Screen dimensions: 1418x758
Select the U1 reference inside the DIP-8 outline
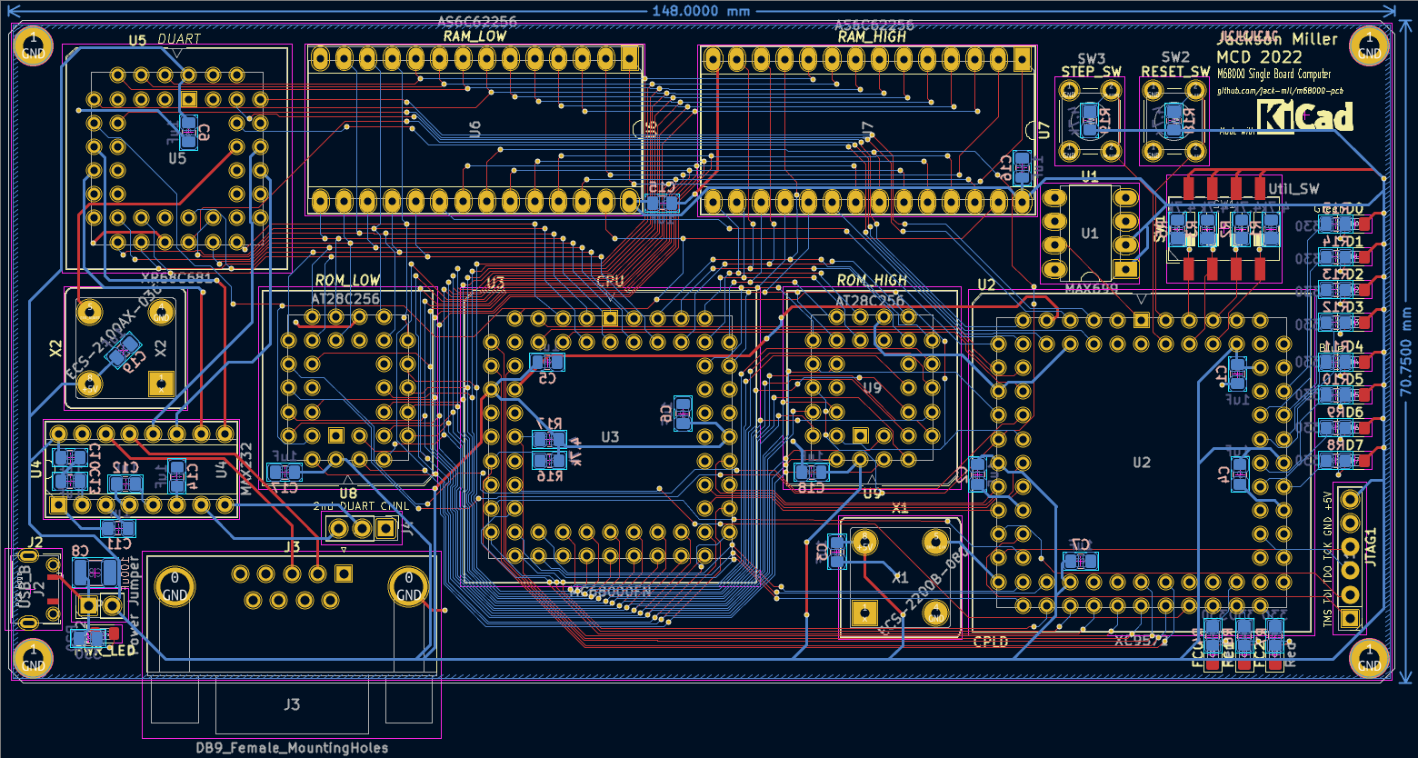[1090, 234]
